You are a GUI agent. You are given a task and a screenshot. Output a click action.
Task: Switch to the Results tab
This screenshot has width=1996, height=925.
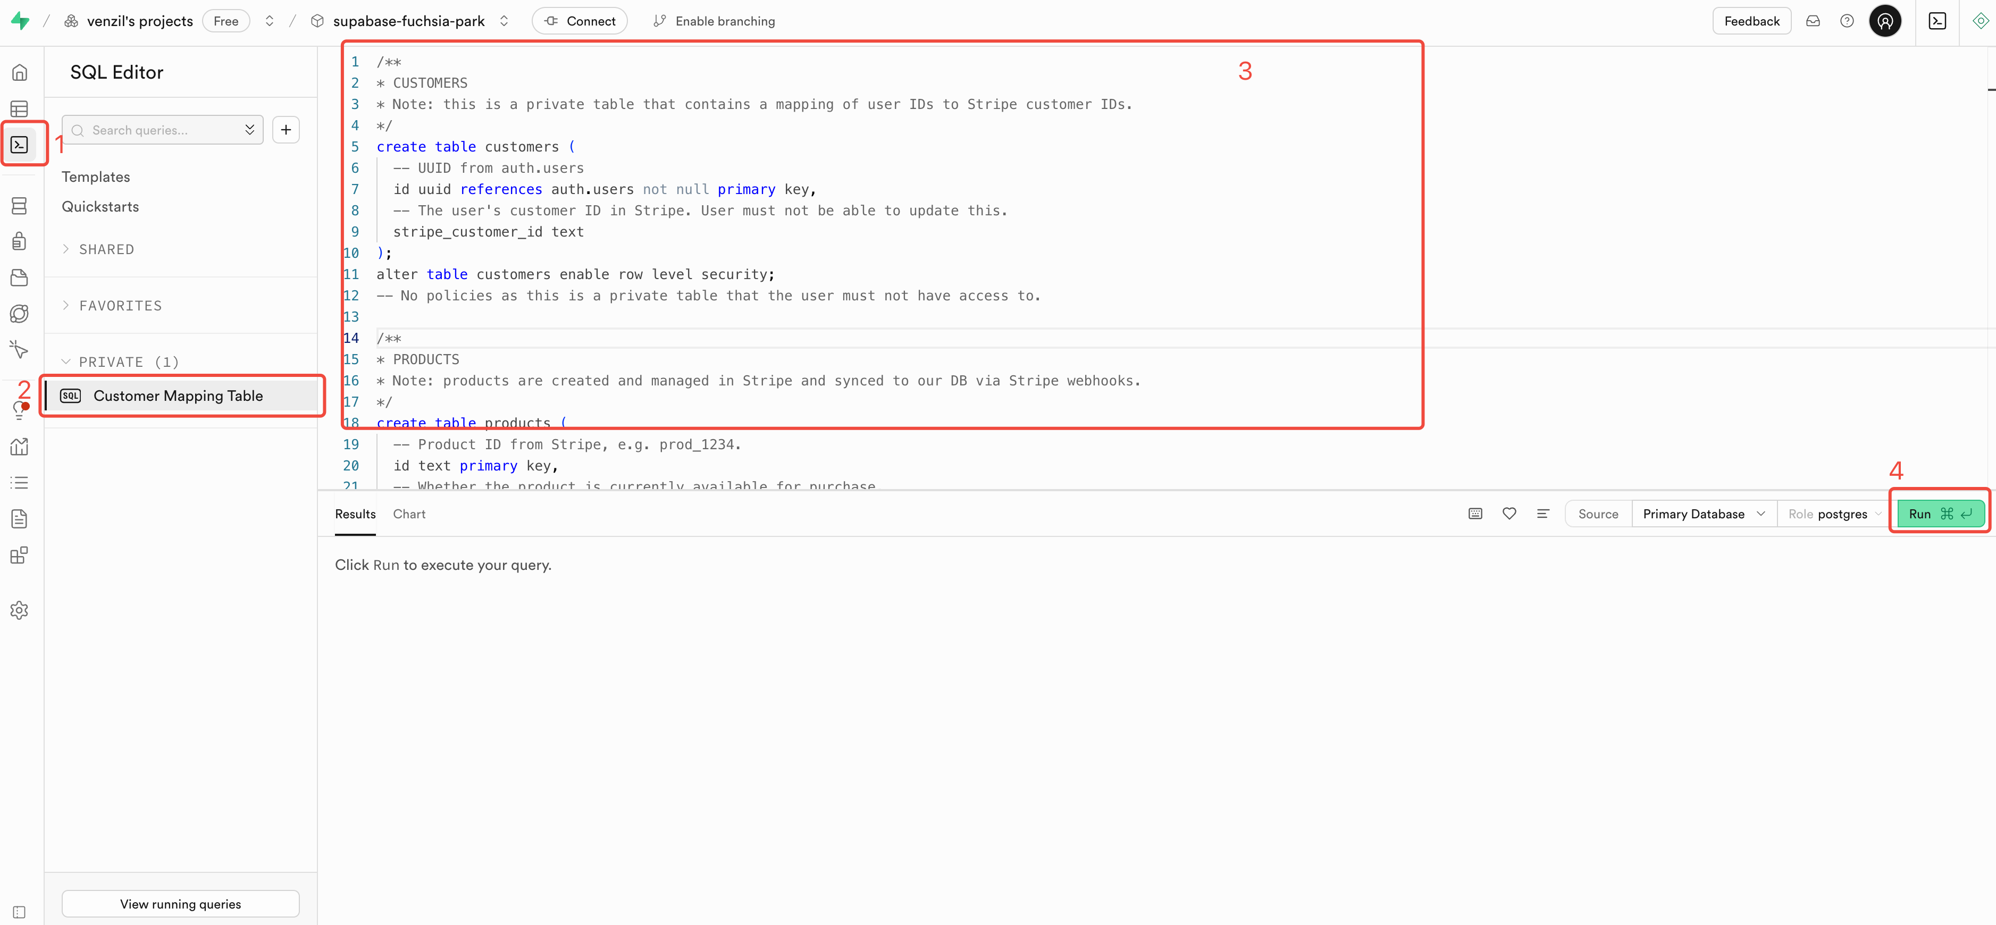click(355, 514)
